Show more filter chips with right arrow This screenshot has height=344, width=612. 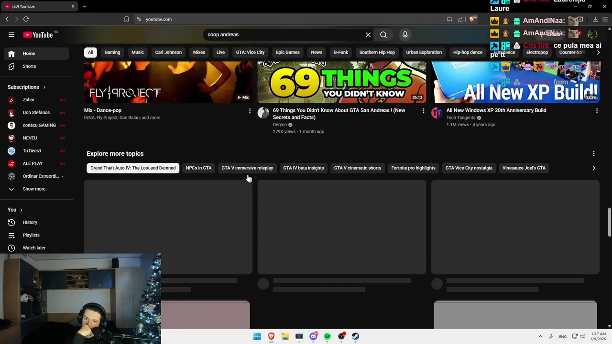coord(598,52)
